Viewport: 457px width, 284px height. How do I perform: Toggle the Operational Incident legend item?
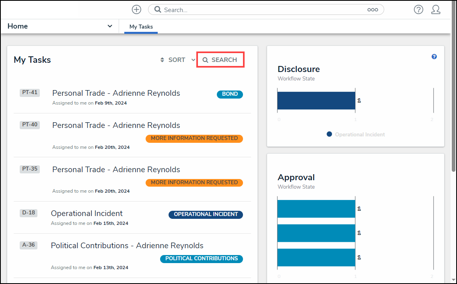pos(356,134)
